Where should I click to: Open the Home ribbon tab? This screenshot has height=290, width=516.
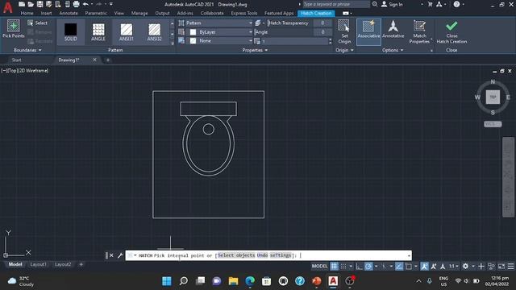(x=27, y=13)
